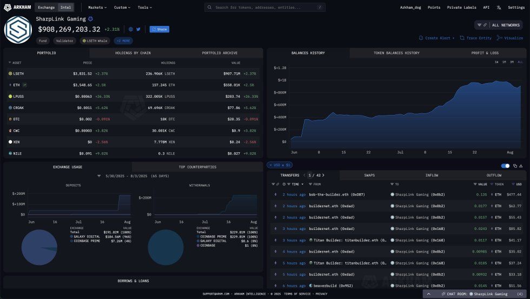Remove the USD ≥ $1 filter chip

tap(271, 165)
